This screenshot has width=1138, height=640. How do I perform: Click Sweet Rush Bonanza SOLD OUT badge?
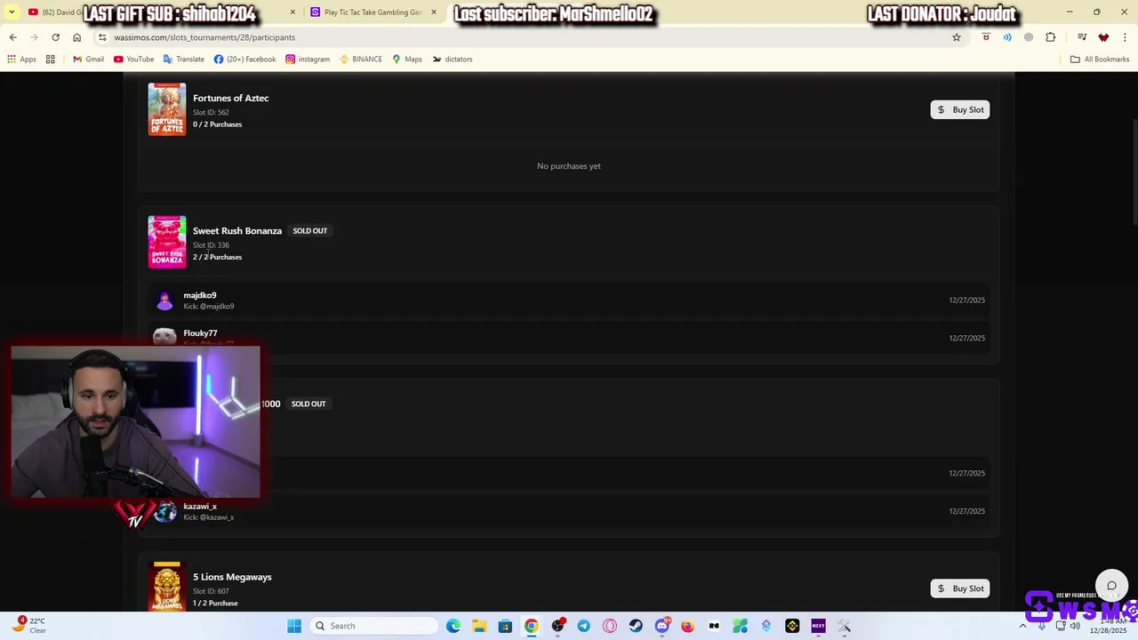tap(310, 231)
